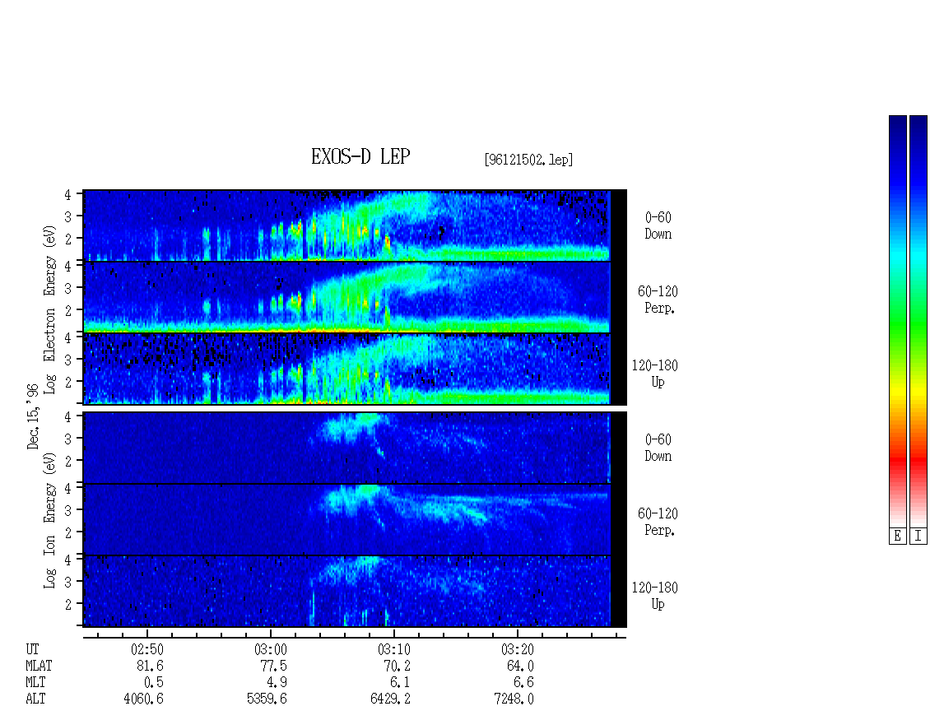This screenshot has height=720, width=930.
Task: Click the 03:10 time tick label
Action: [x=394, y=649]
